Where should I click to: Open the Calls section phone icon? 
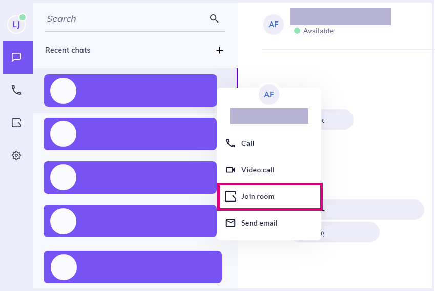coord(16,90)
